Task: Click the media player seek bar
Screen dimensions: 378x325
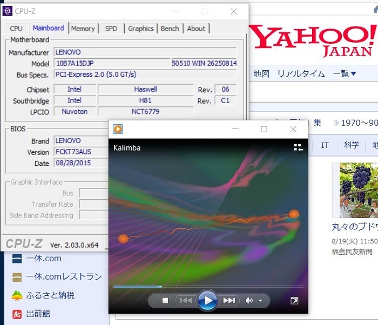Action: (x=208, y=287)
